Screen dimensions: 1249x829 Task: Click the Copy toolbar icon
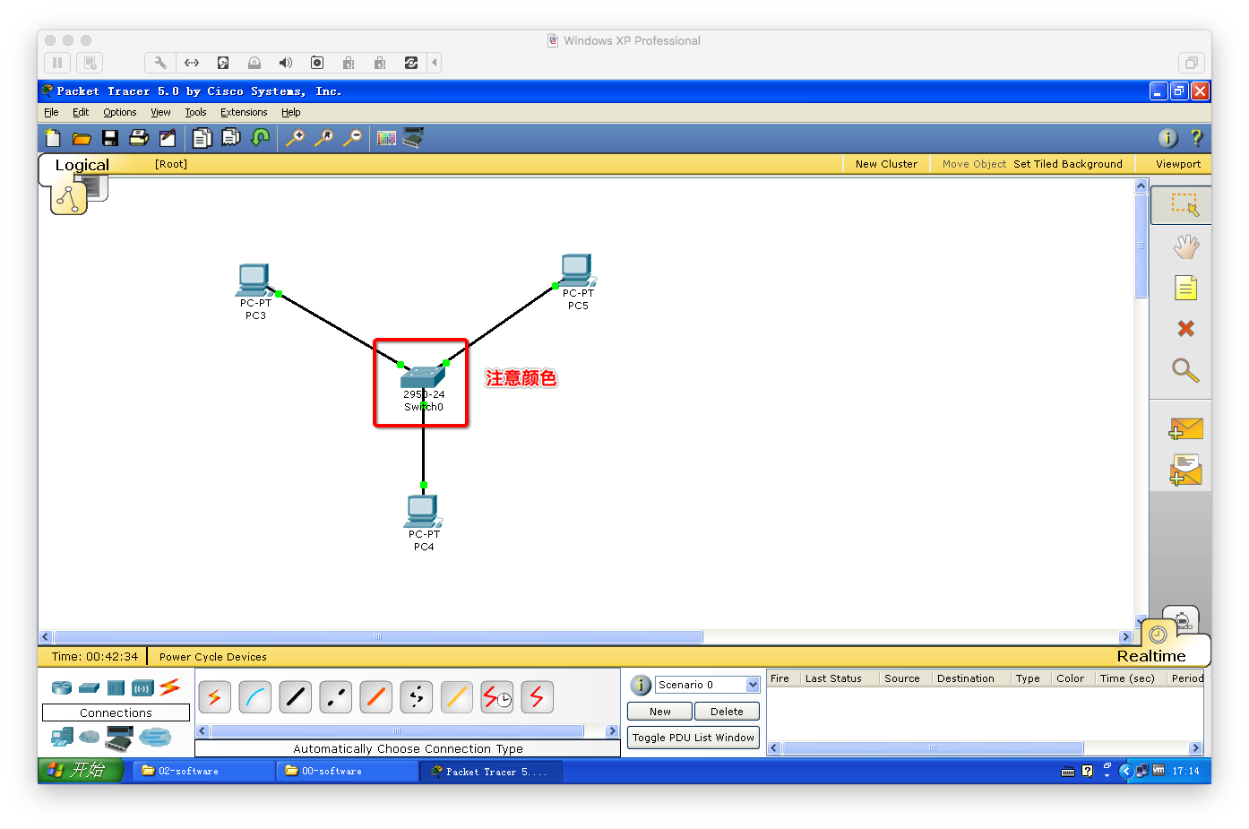202,138
